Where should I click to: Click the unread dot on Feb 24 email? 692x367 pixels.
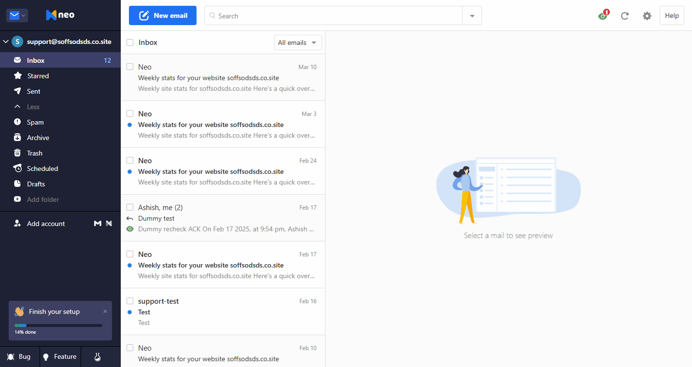[x=129, y=171]
